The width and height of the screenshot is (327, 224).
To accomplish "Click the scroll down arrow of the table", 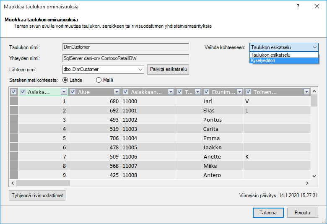I will 314,176.
